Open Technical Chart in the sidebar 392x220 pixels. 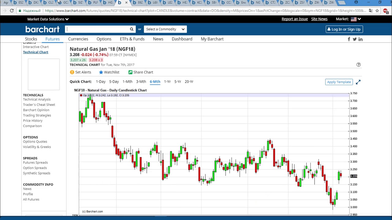(36, 52)
